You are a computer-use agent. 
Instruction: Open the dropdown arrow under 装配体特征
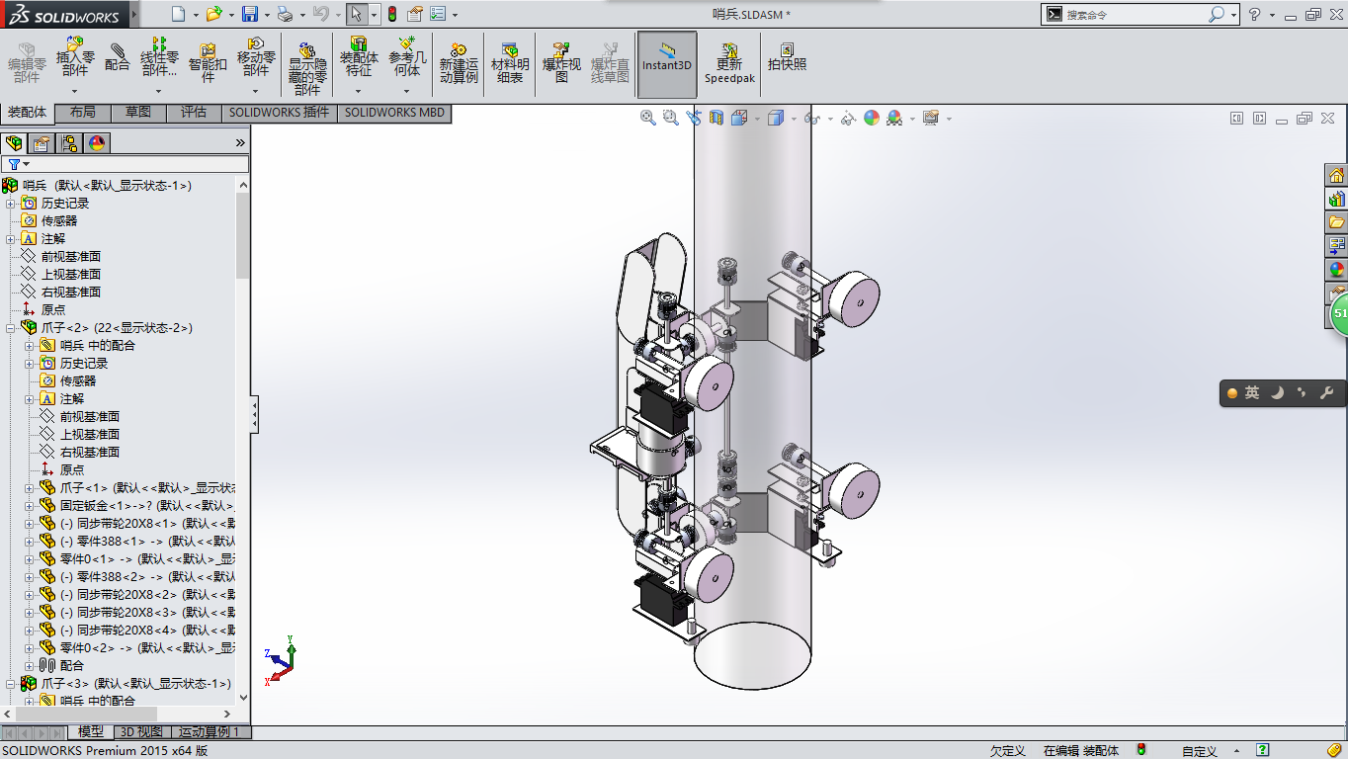[x=359, y=91]
